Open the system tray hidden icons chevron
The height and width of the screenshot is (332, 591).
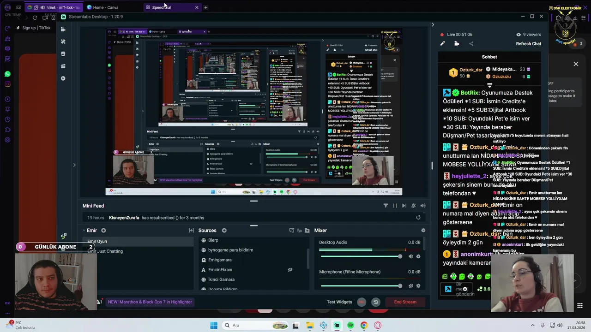click(x=533, y=326)
